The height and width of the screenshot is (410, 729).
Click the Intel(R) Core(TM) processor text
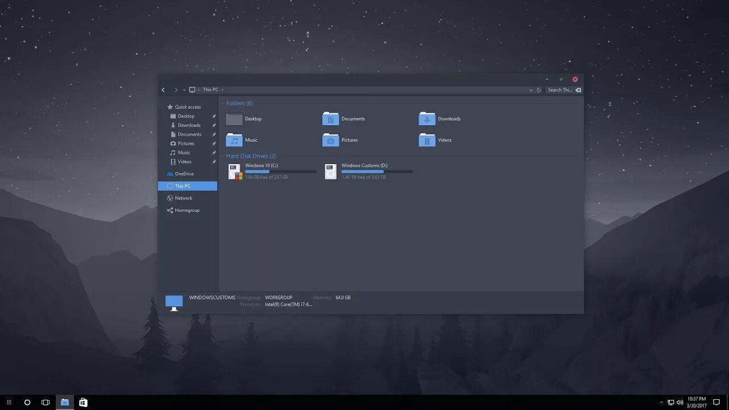coord(288,304)
